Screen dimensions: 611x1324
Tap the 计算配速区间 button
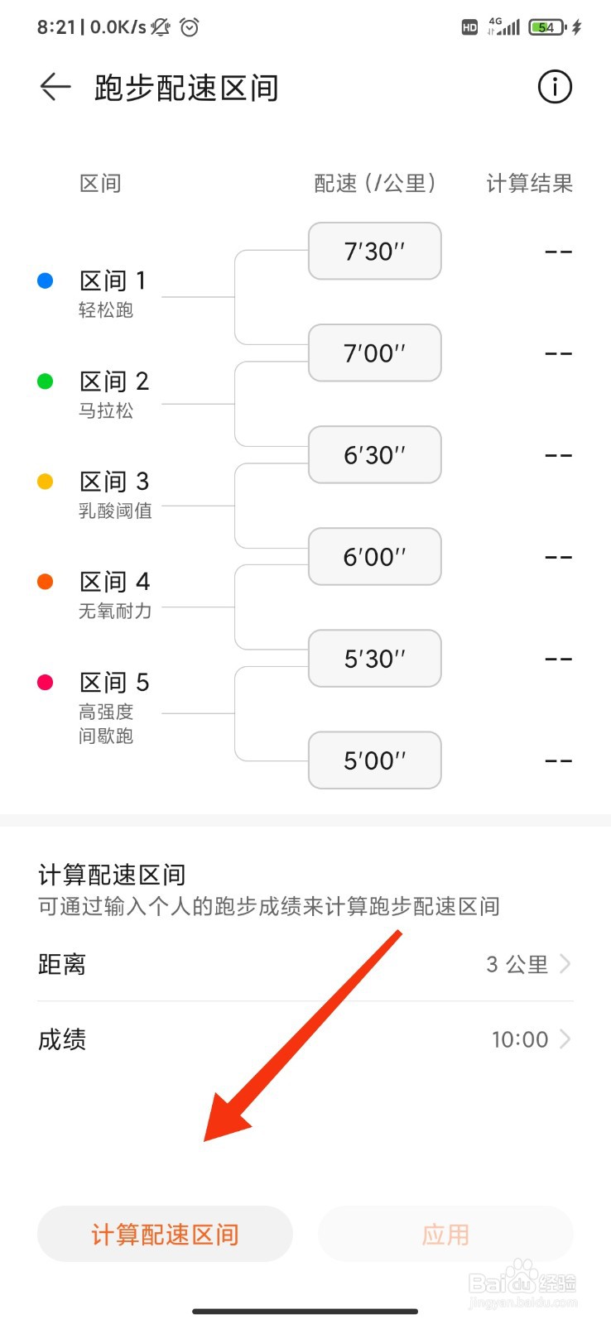click(165, 1234)
